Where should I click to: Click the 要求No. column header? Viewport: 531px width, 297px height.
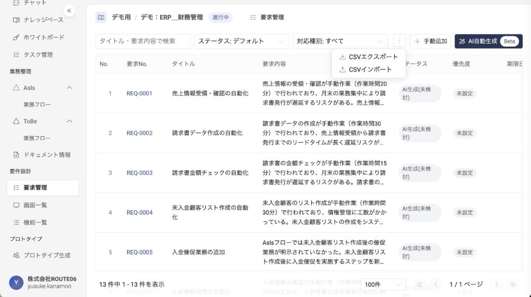137,64
